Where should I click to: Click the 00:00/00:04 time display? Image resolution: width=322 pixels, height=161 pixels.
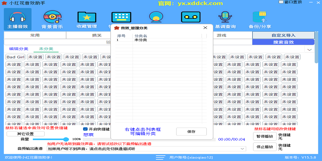click(x=232, y=139)
